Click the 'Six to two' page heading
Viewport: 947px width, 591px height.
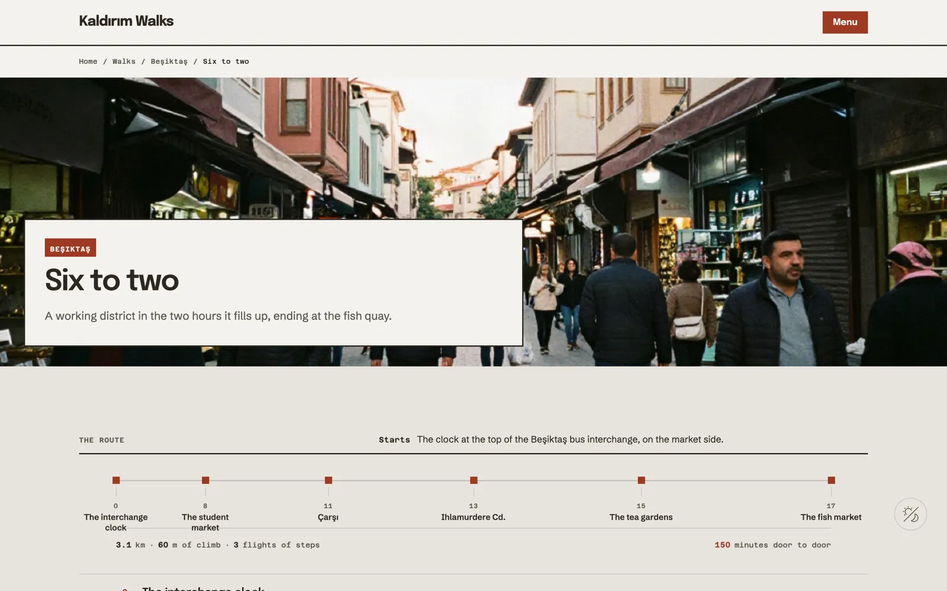[112, 280]
